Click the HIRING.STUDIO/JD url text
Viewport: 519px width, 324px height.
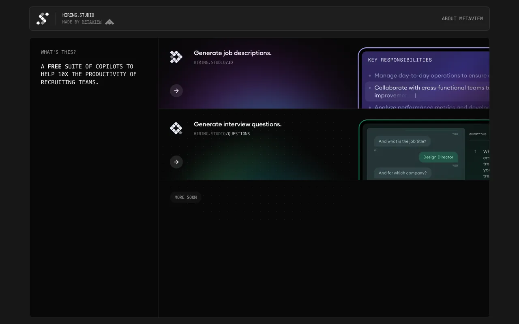(x=213, y=62)
